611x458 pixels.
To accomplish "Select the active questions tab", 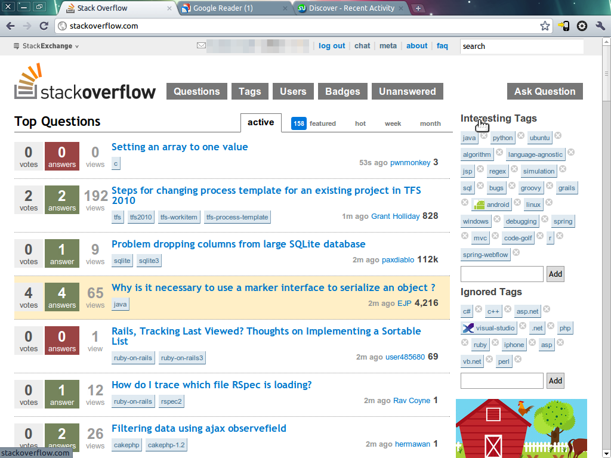I will click(261, 123).
